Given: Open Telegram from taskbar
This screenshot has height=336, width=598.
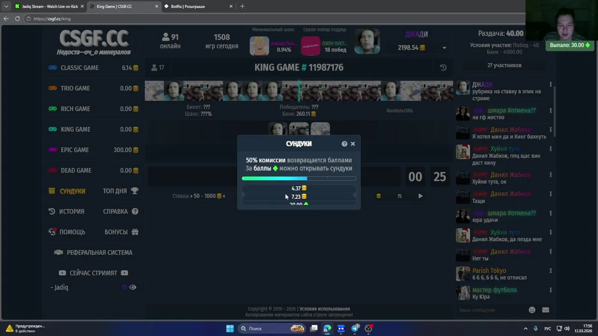Looking at the screenshot, I should coord(355,329).
